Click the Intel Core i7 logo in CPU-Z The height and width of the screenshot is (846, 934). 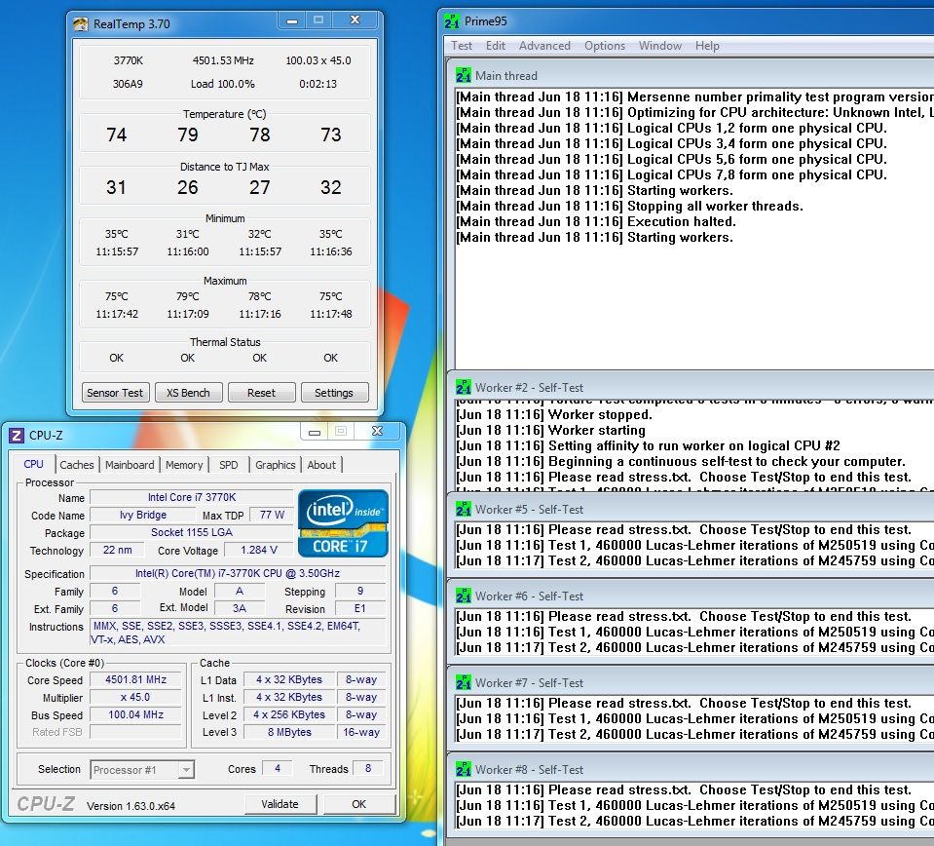343,523
